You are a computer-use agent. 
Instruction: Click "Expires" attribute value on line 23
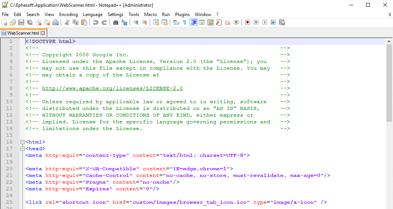pos(97,189)
